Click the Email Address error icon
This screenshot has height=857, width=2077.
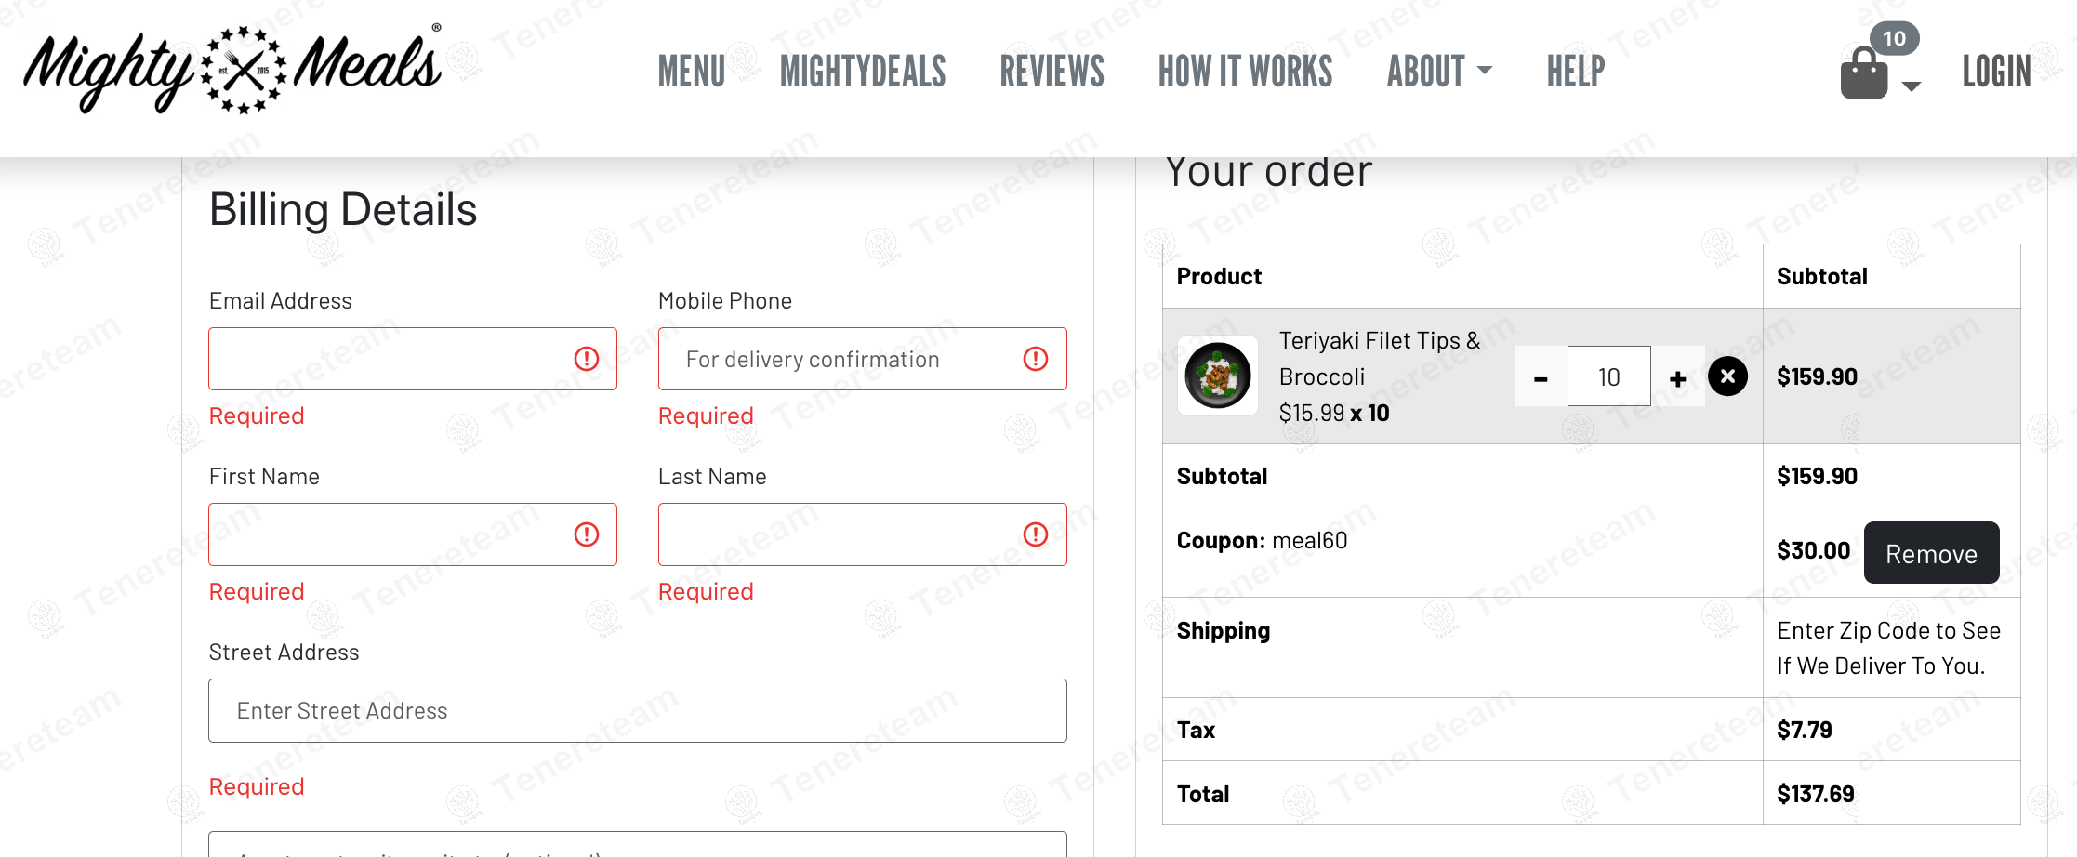tap(587, 359)
